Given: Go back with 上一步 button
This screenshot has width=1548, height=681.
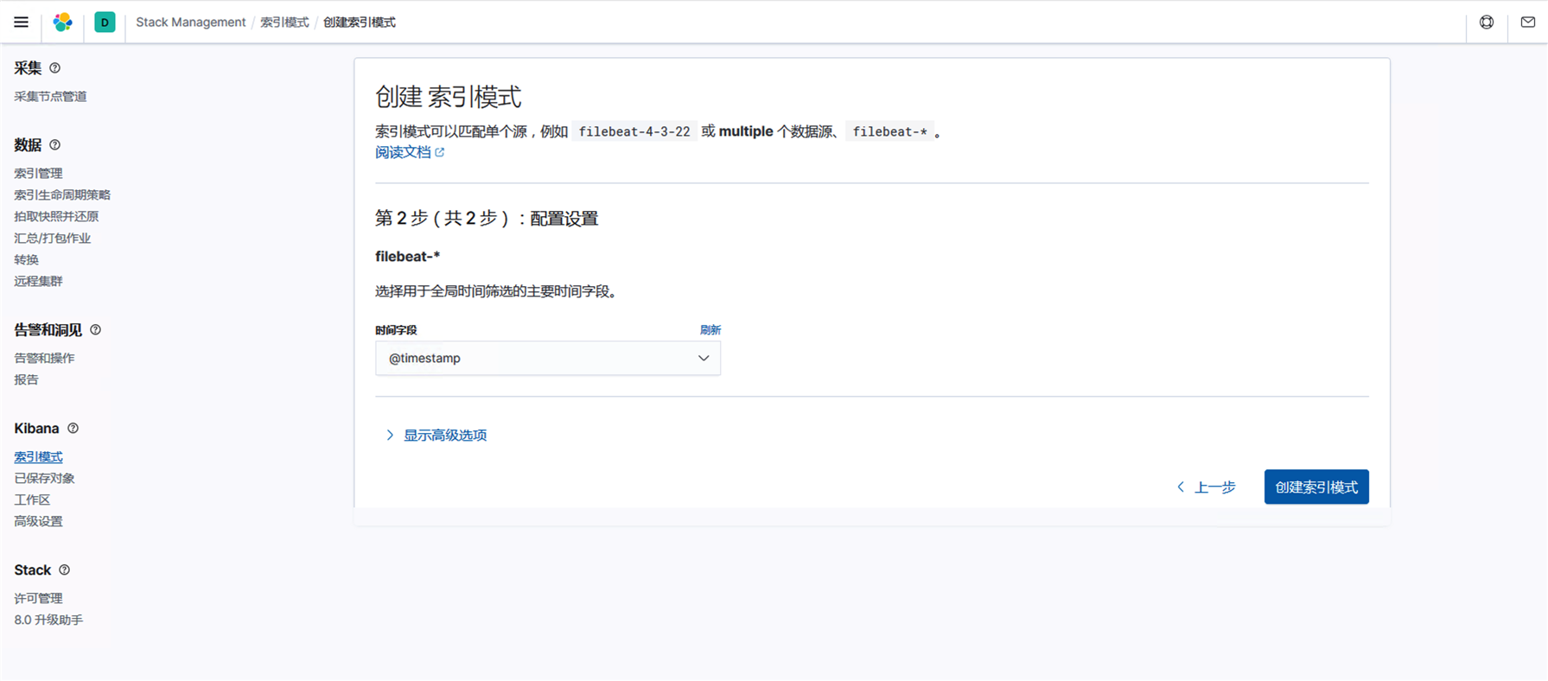Looking at the screenshot, I should (1207, 487).
